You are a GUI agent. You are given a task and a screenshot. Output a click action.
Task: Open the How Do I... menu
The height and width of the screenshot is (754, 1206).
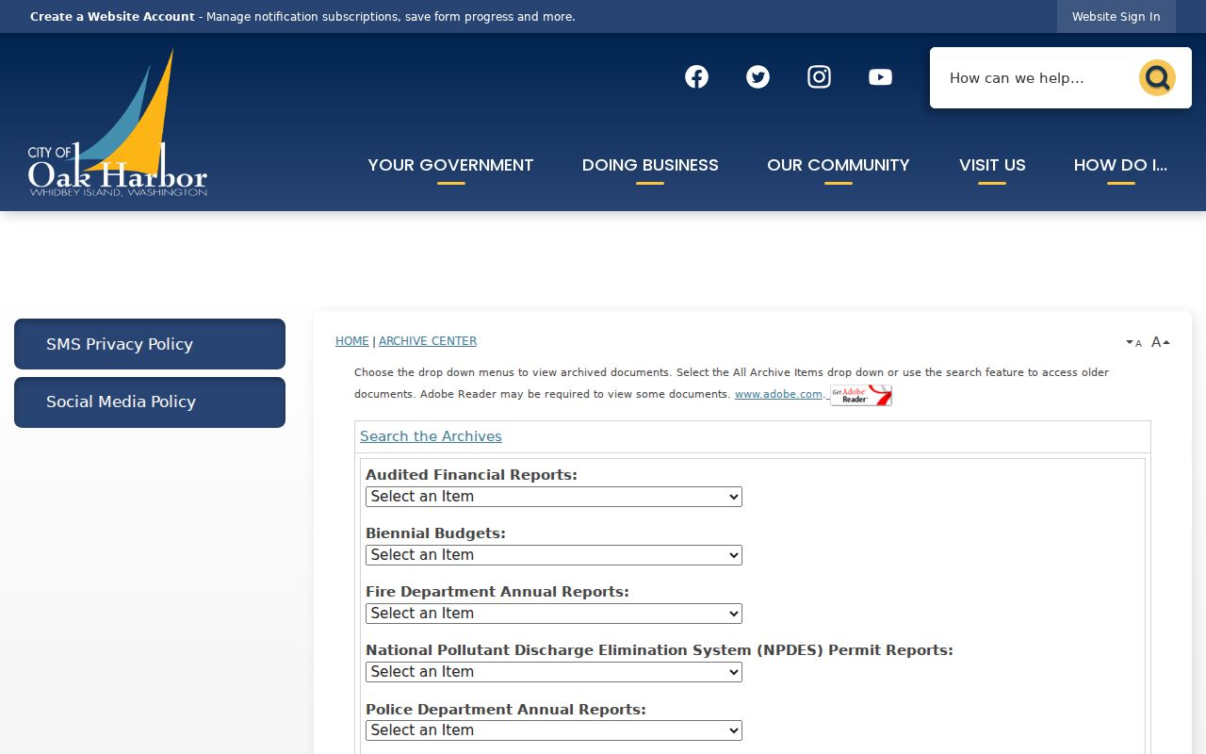point(1120,165)
